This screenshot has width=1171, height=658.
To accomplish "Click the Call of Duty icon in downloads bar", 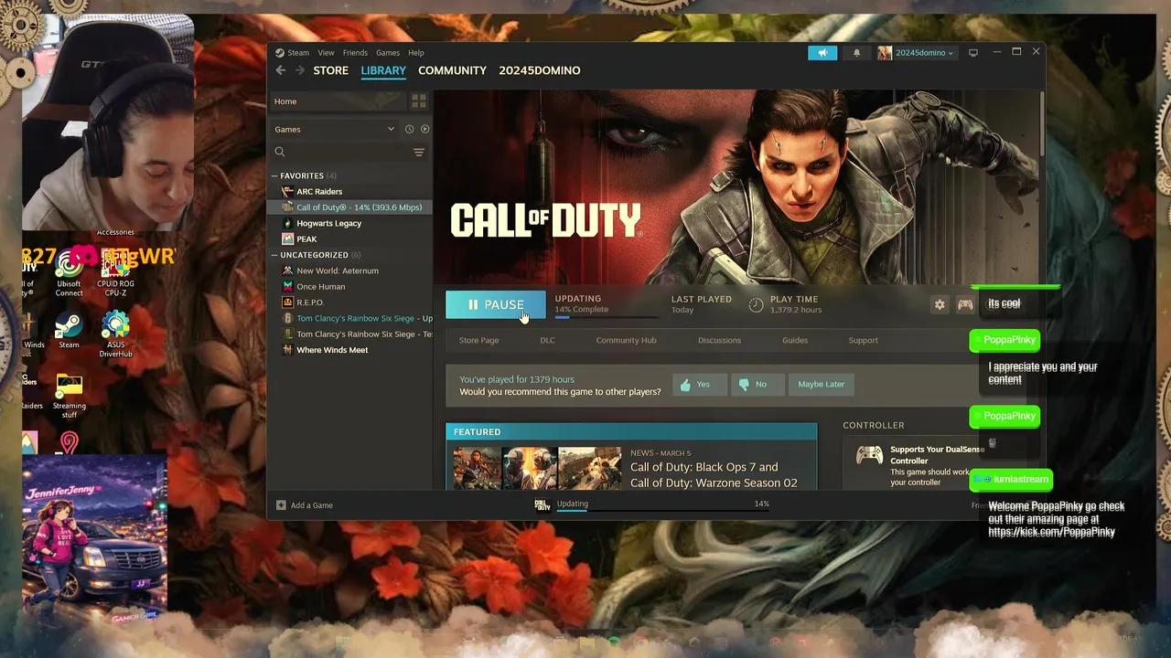I will [x=543, y=504].
